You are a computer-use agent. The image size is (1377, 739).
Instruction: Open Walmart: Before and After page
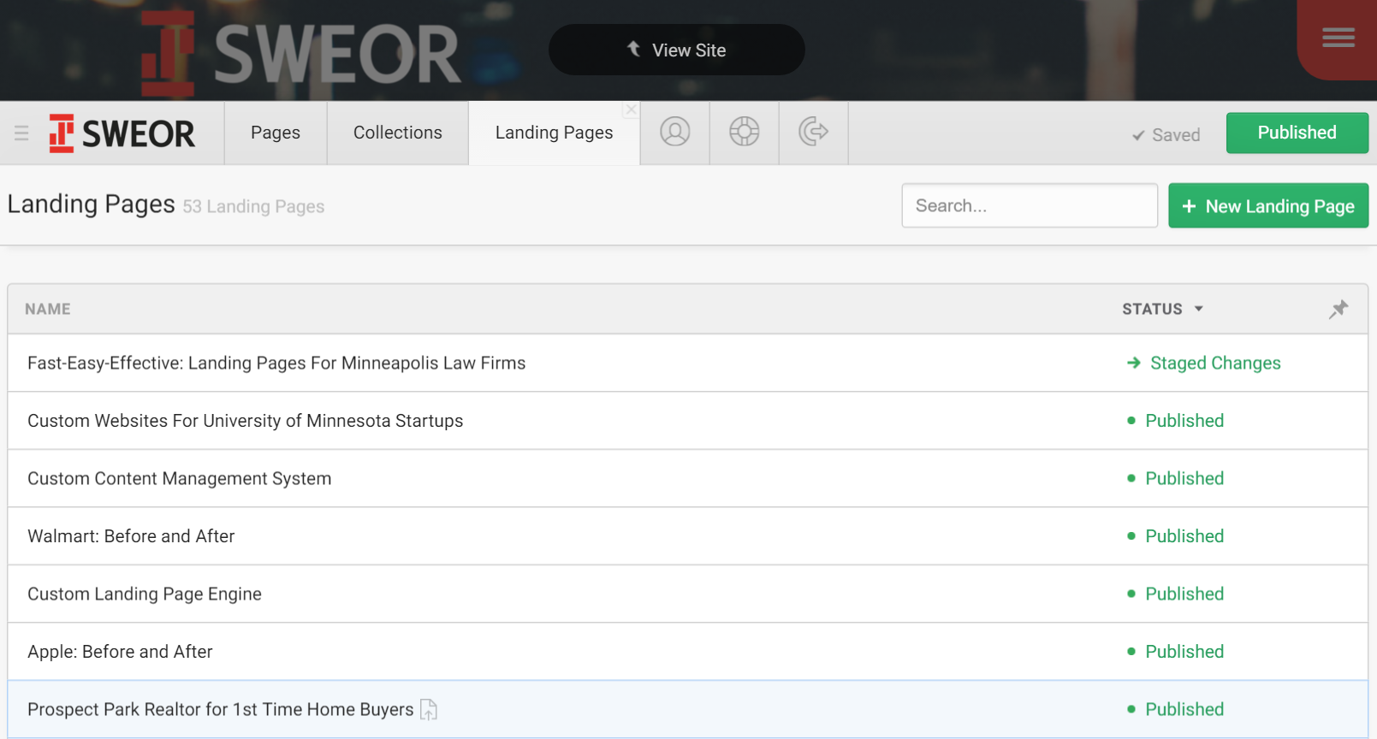[131, 536]
